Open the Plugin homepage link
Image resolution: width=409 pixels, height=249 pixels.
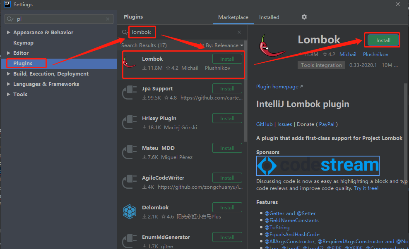pos(279,87)
